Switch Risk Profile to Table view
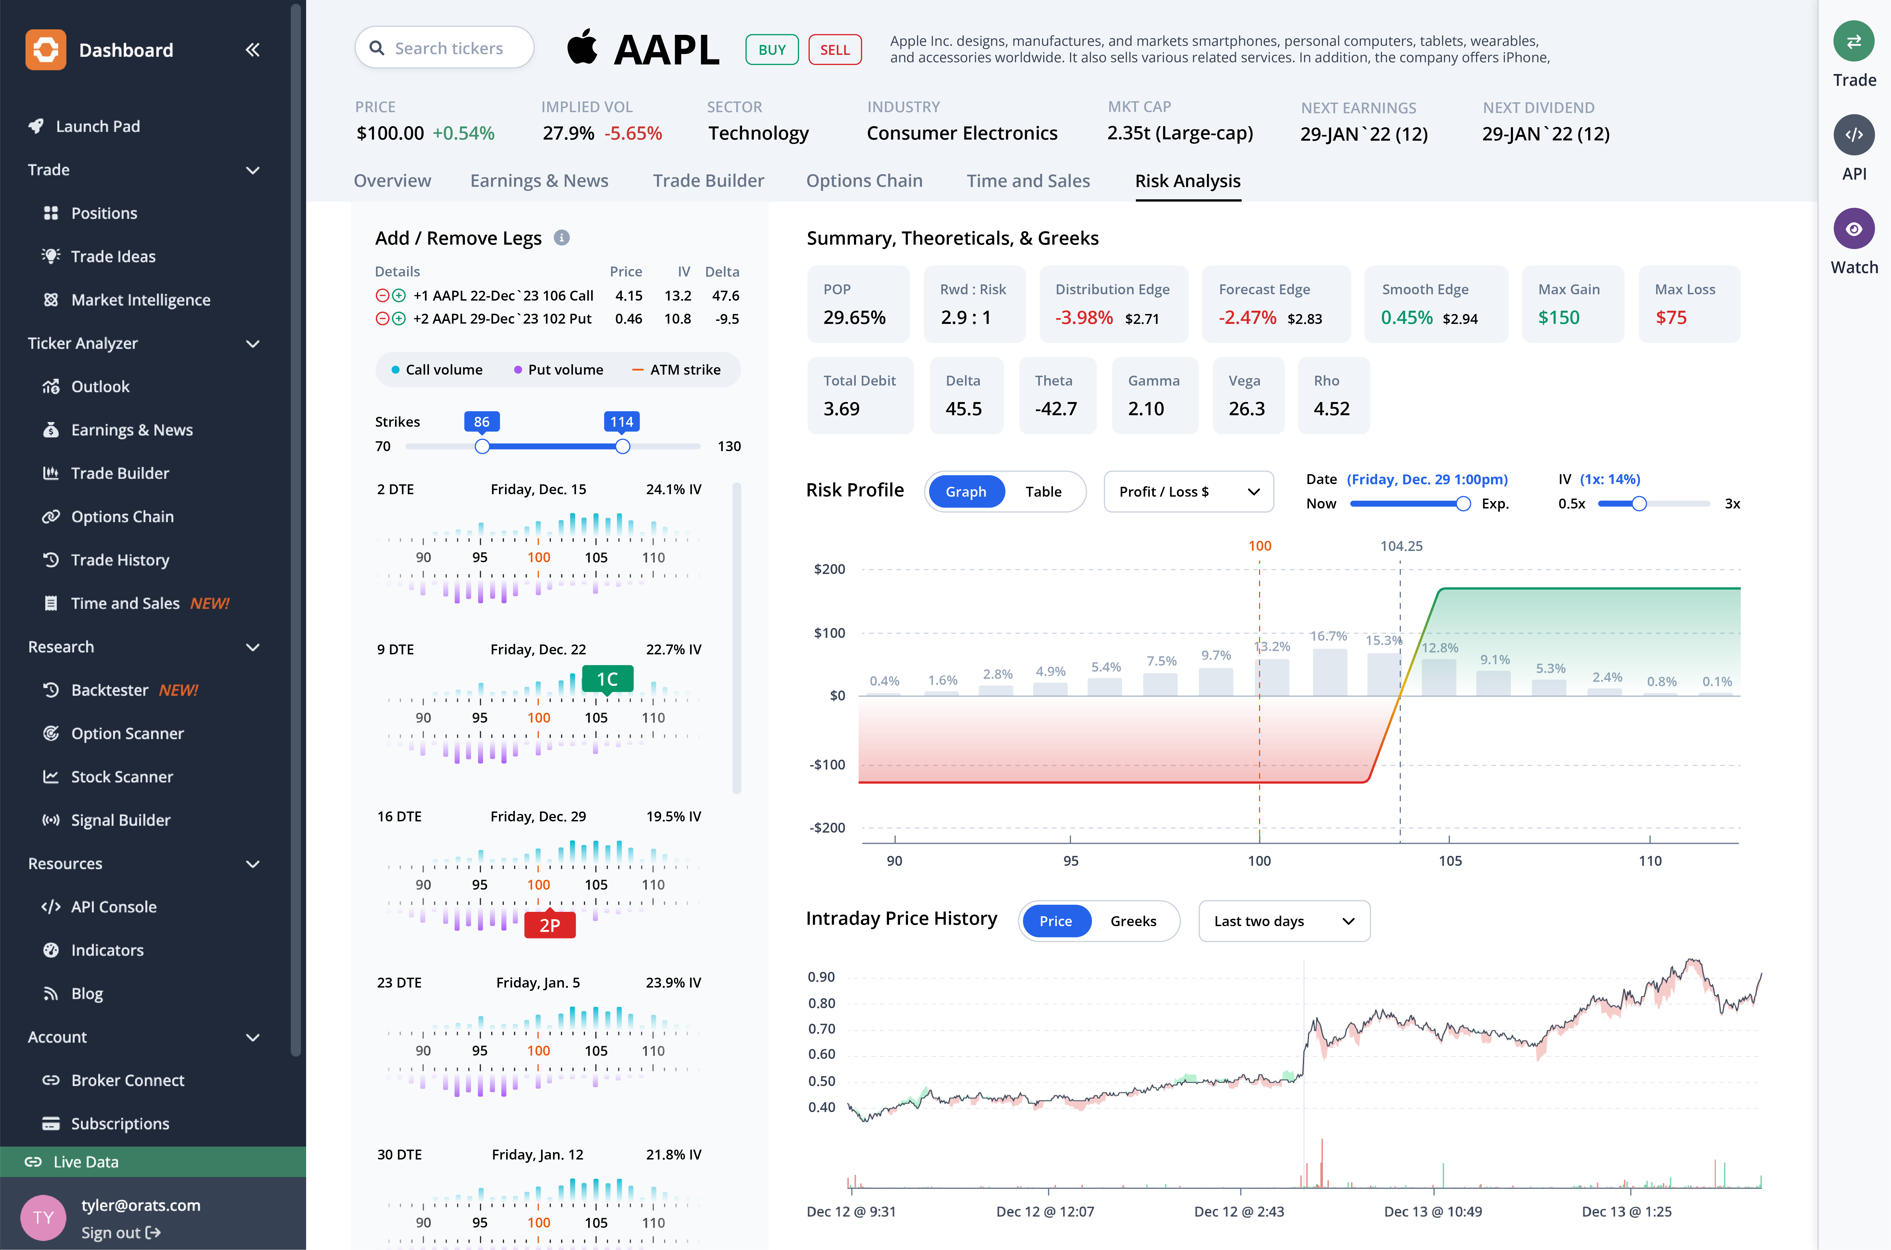Screen dimensions: 1891x1250 pos(1043,492)
